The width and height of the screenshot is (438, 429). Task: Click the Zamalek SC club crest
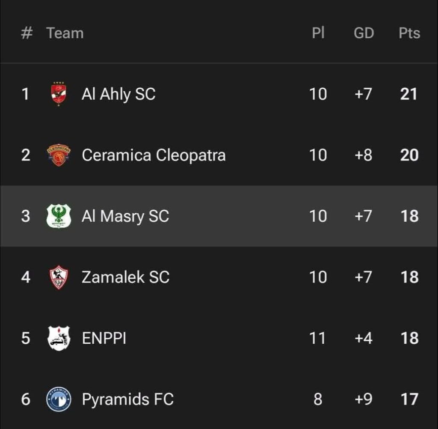click(59, 277)
